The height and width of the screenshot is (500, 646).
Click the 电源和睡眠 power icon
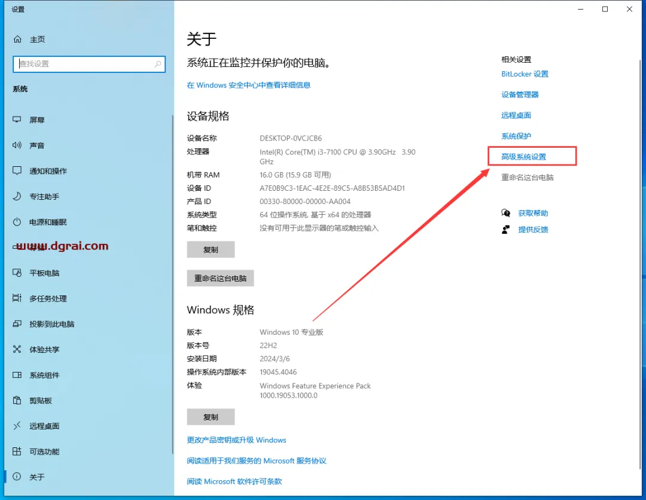[x=17, y=222]
